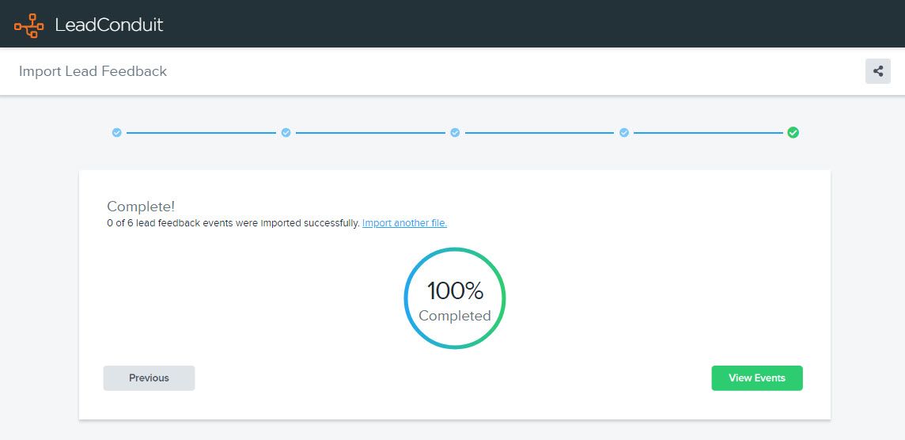Open View Events
This screenshot has height=440, width=905.
(x=756, y=378)
